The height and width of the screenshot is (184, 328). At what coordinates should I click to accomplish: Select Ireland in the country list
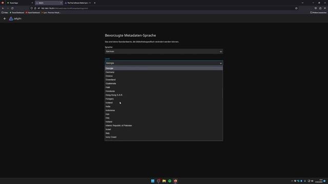coord(164,122)
